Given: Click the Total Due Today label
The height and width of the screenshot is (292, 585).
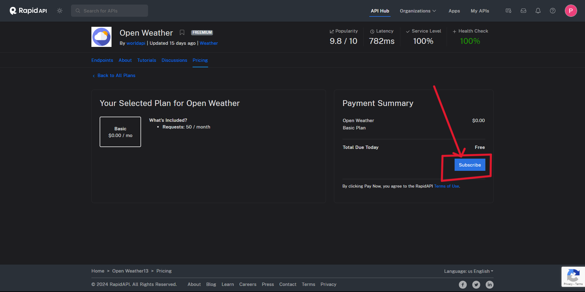Looking at the screenshot, I should click(360, 147).
